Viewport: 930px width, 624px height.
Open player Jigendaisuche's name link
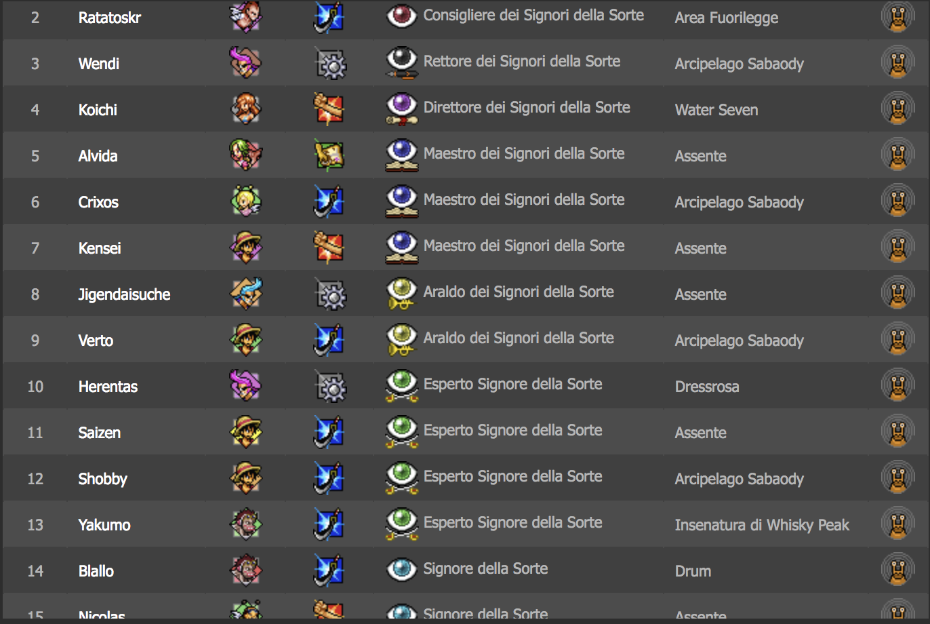124,294
